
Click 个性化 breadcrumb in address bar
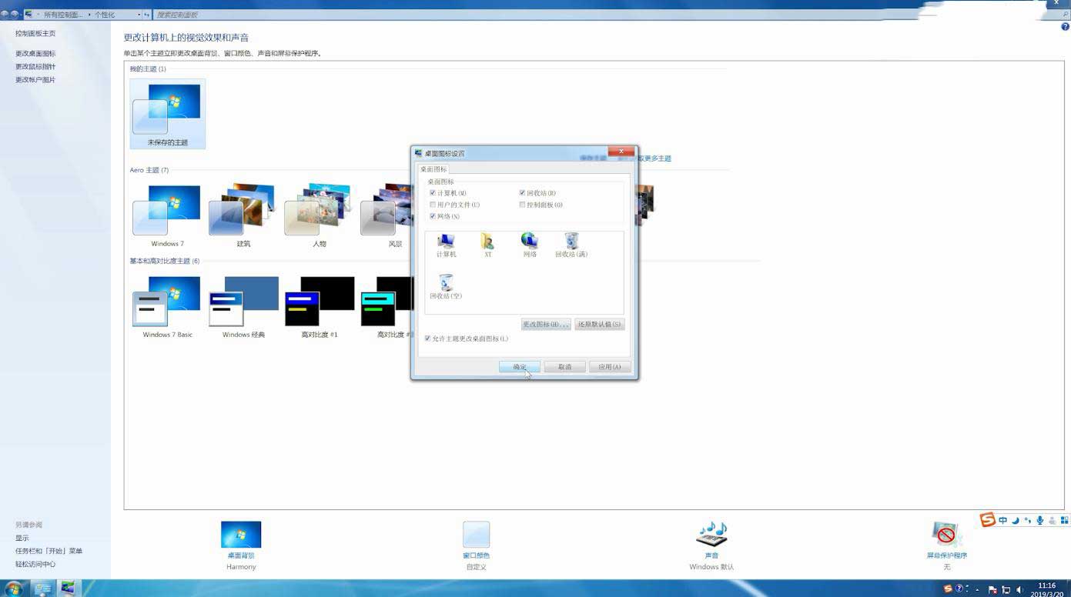click(105, 15)
